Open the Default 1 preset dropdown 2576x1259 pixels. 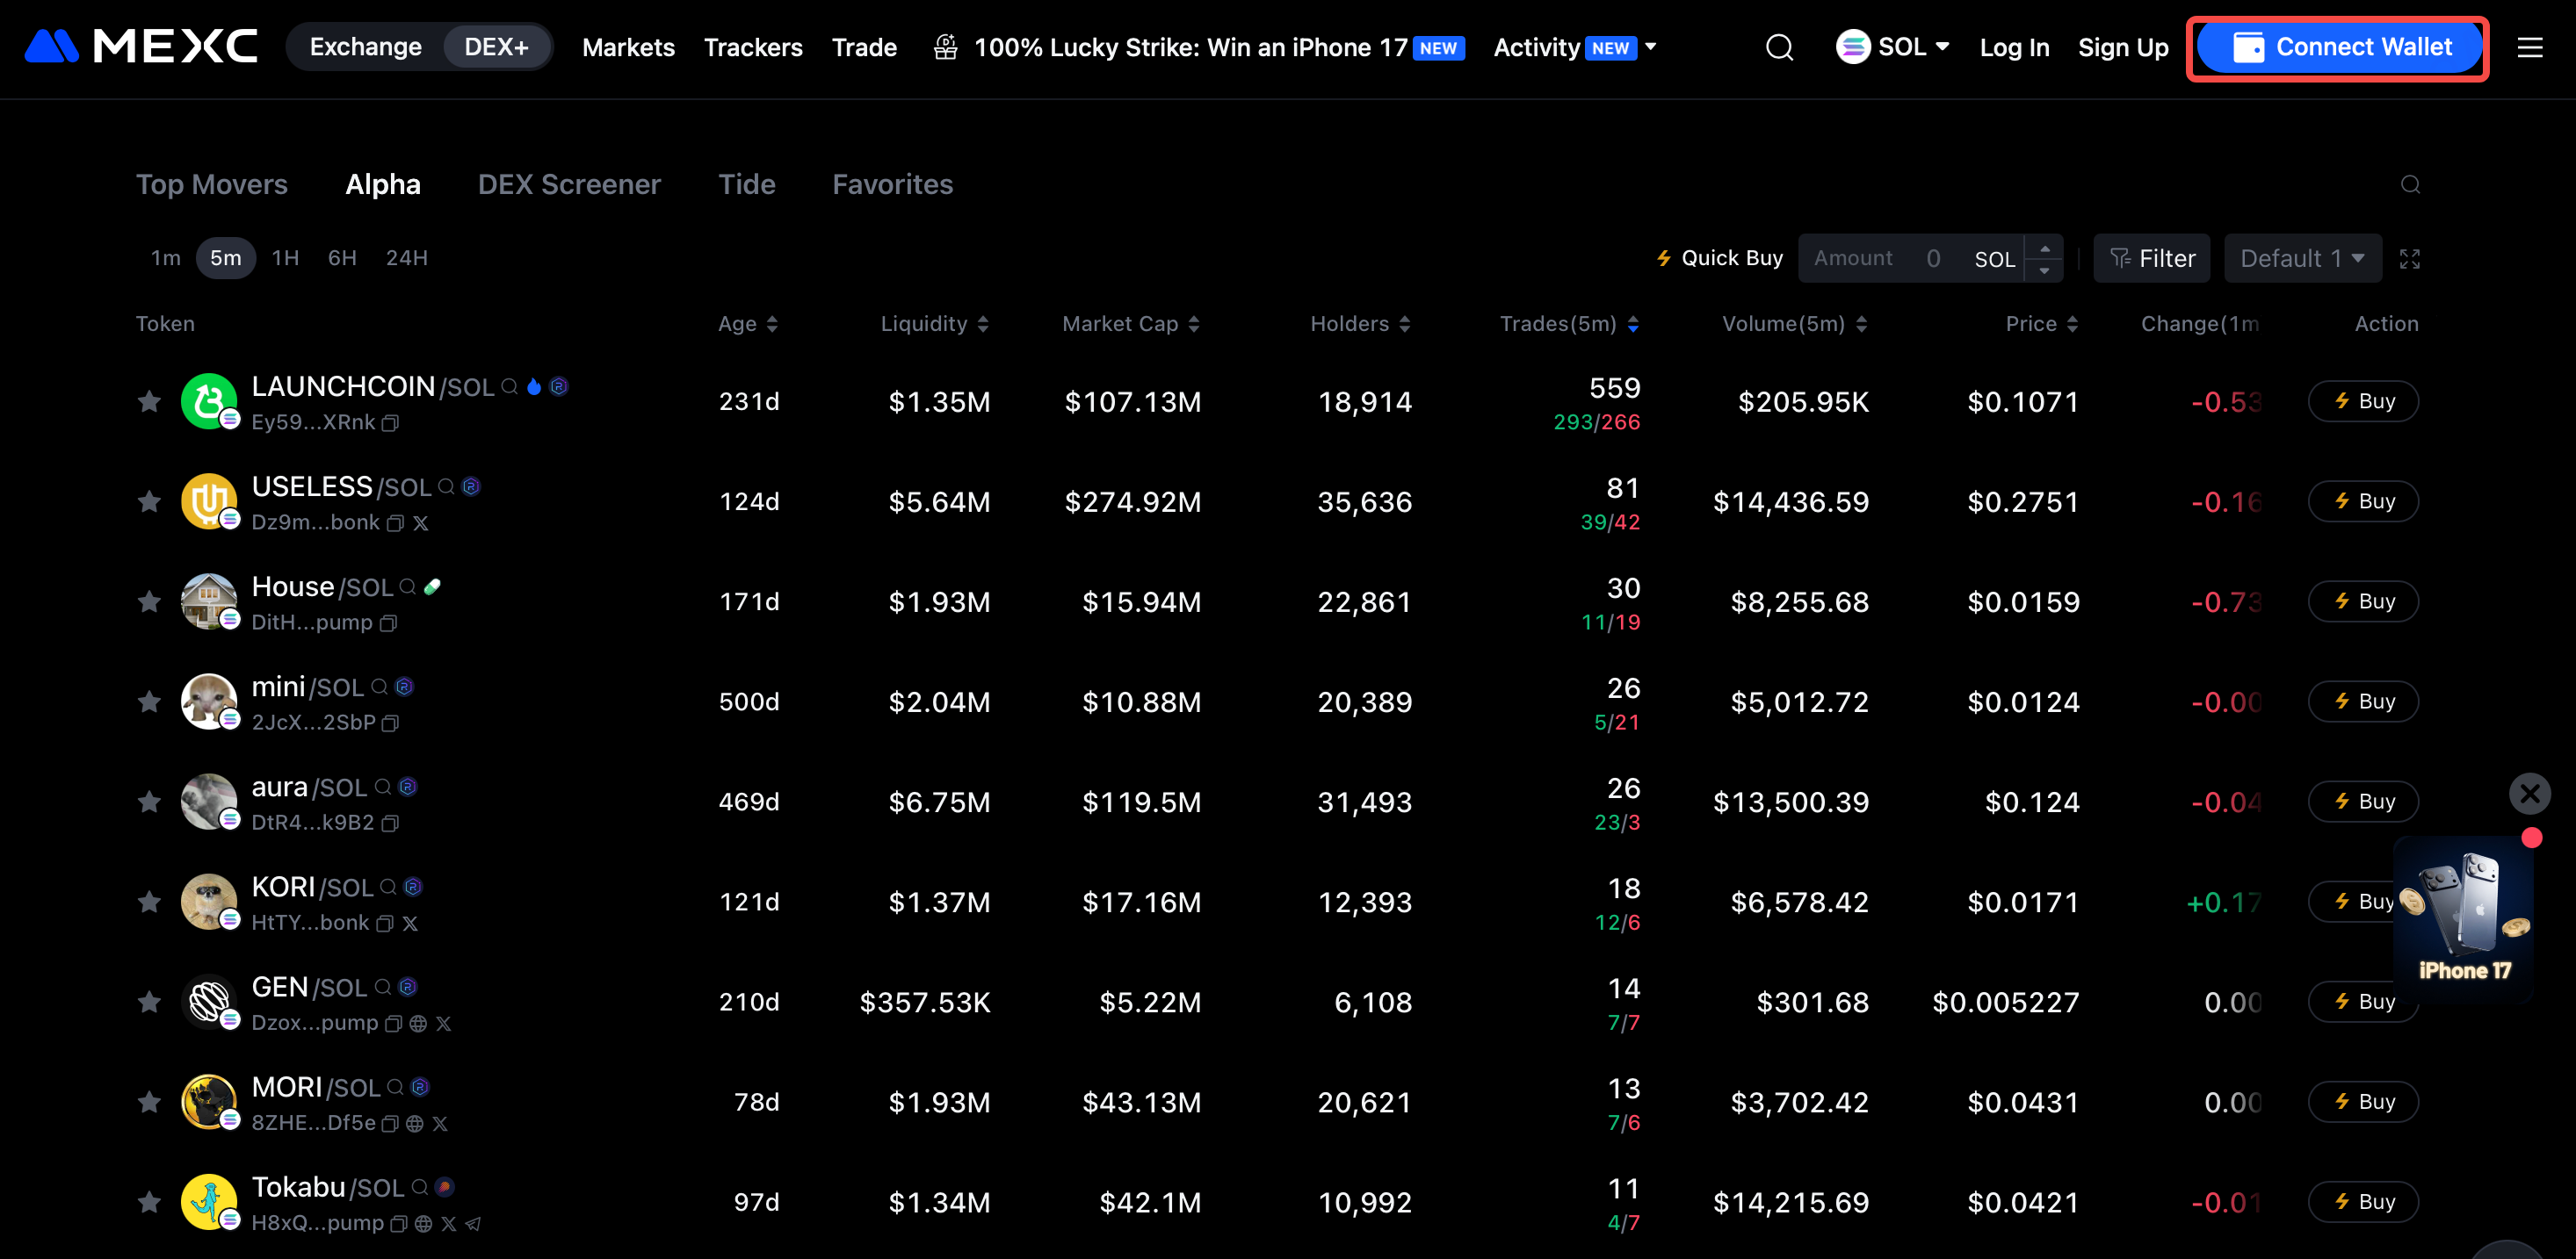[x=2301, y=259]
